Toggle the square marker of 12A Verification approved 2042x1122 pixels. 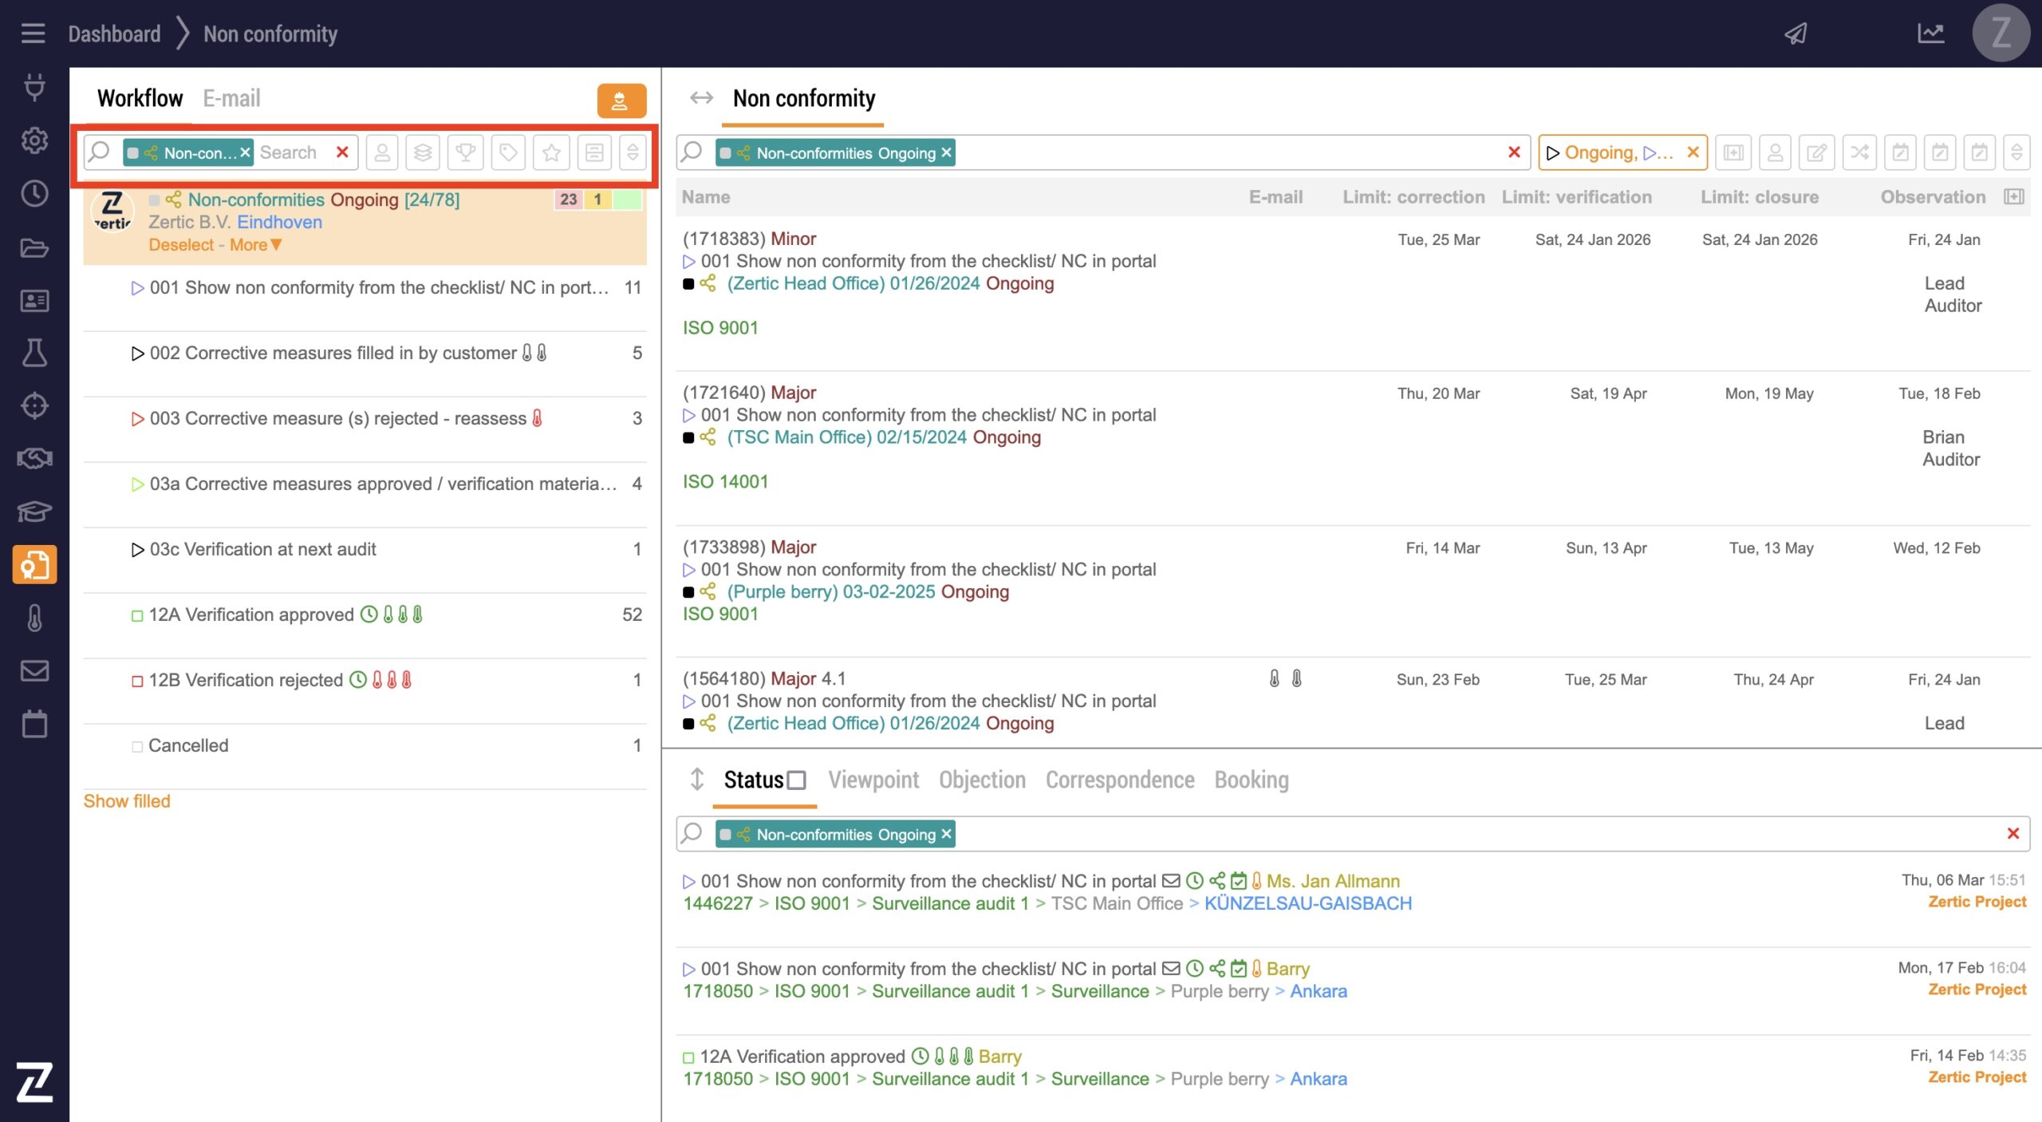[x=137, y=615]
